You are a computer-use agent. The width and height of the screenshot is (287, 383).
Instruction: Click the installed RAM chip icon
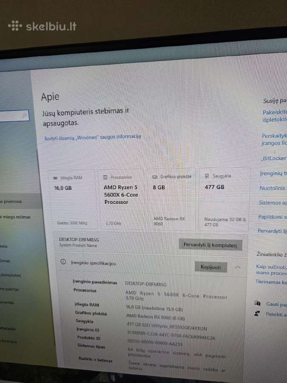pyautogui.click(x=55, y=178)
